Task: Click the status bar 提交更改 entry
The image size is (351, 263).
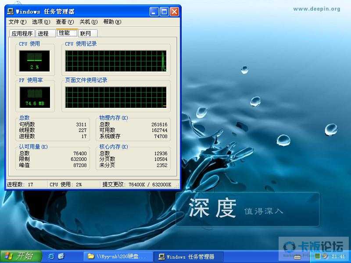Action: 137,185
